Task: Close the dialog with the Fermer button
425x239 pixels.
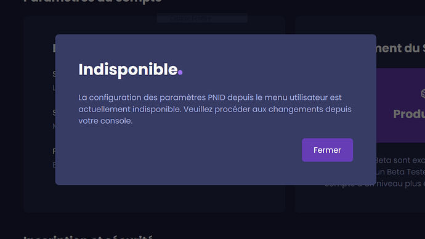Action: (327, 150)
